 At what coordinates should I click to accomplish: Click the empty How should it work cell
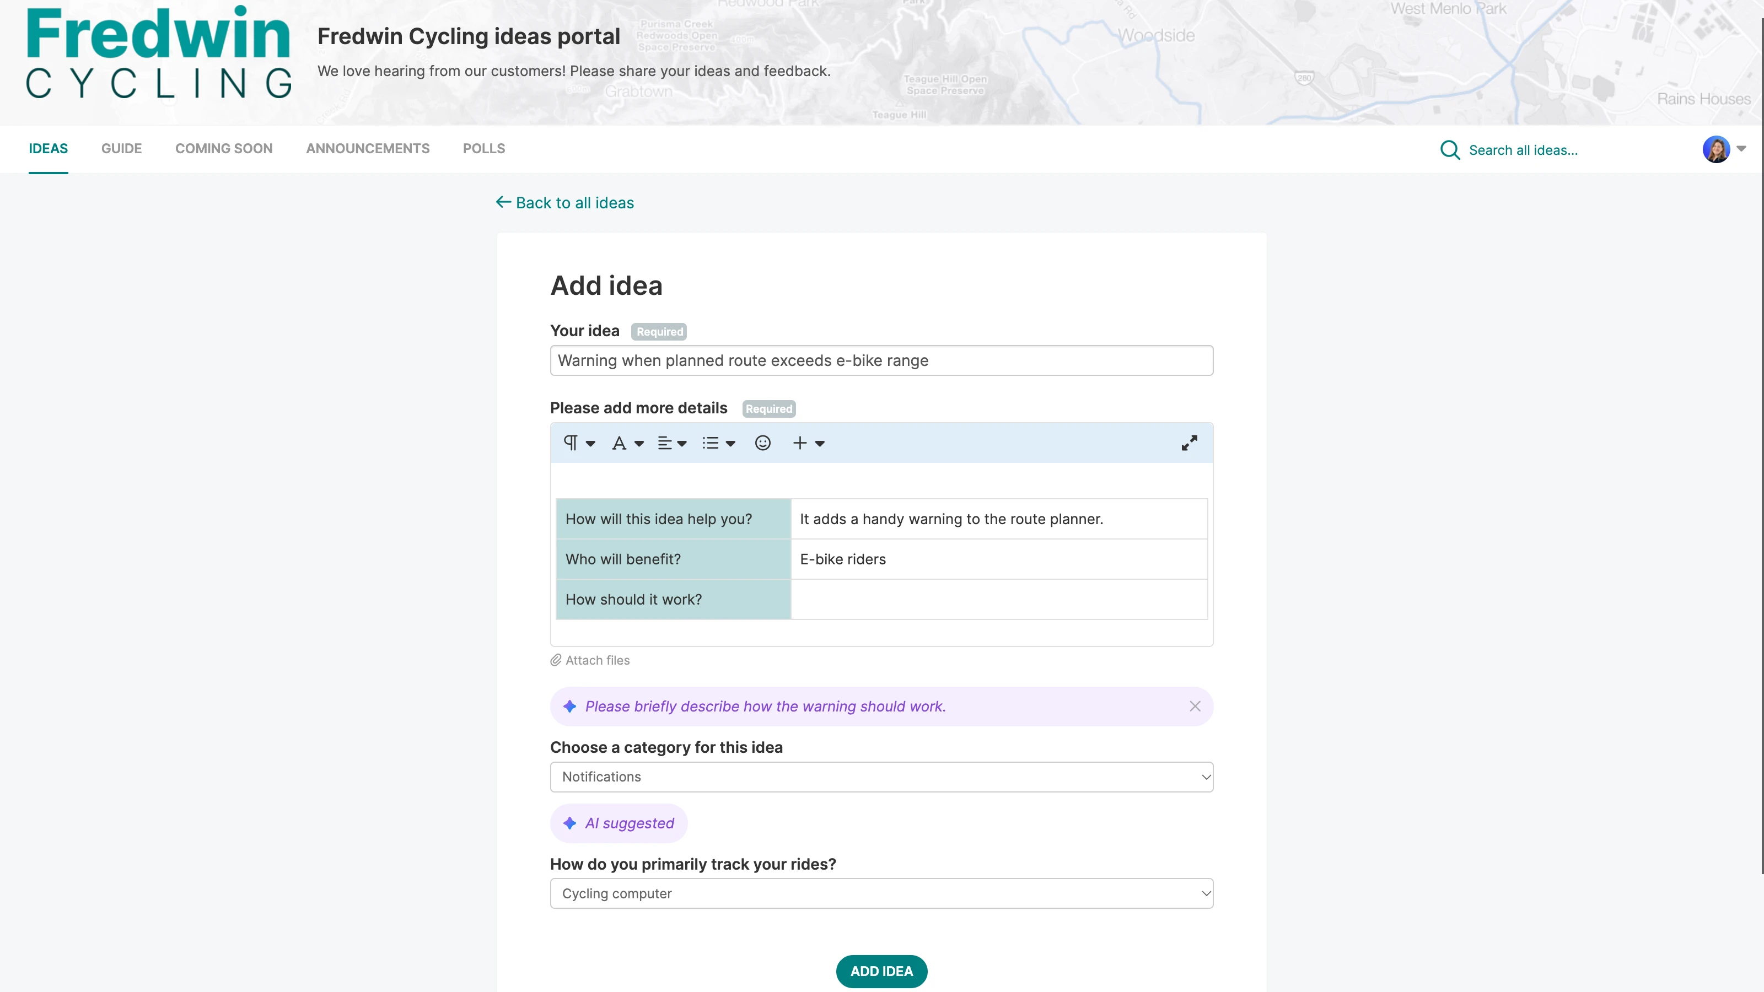pos(999,600)
